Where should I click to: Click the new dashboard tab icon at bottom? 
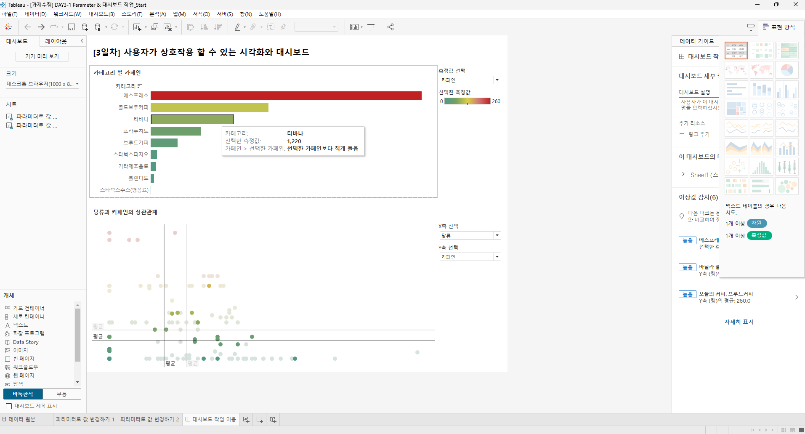point(260,420)
